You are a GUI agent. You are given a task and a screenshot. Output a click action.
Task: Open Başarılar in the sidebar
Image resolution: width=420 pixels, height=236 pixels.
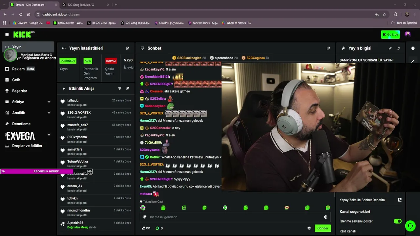(28, 91)
